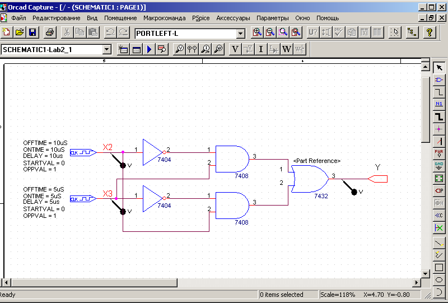Open the Помещение menu
This screenshot has height=303, width=448.
[120, 18]
